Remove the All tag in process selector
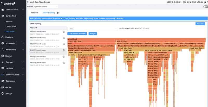 click(73, 28)
